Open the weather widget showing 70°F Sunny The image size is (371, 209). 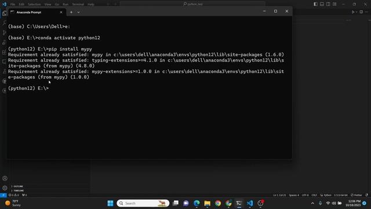coord(13,203)
